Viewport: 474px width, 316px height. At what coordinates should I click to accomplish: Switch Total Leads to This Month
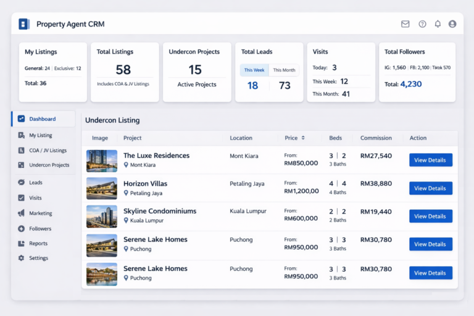(x=285, y=70)
